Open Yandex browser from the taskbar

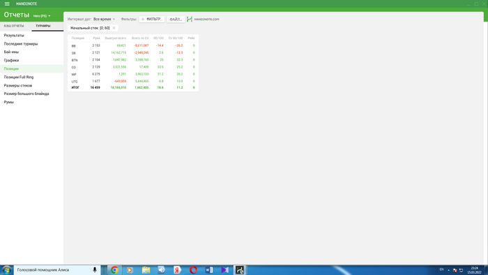coord(177,270)
